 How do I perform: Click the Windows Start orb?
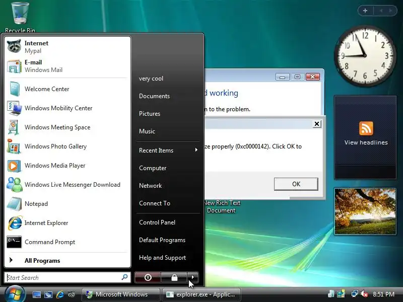click(x=15, y=294)
